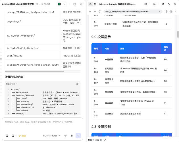Screen dimensions: 179x142
Task: Open the grid device-size dropdown in preview header
Action: point(147,4)
